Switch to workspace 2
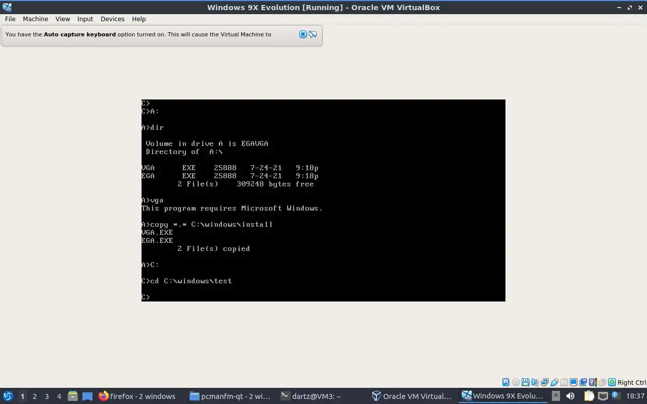647x404 pixels. (x=34, y=396)
